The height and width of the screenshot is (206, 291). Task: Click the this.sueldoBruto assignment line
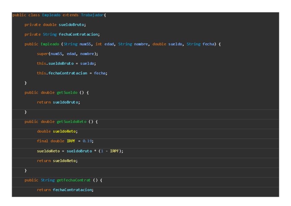click(x=66, y=64)
